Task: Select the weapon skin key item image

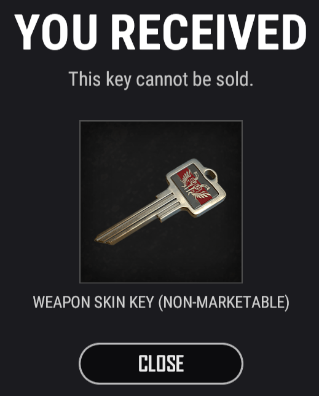Action: point(161,202)
